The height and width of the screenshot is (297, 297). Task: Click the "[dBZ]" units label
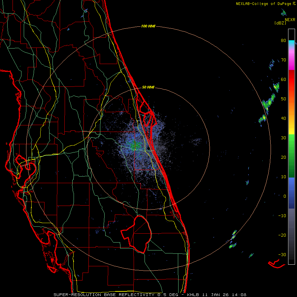(280, 23)
